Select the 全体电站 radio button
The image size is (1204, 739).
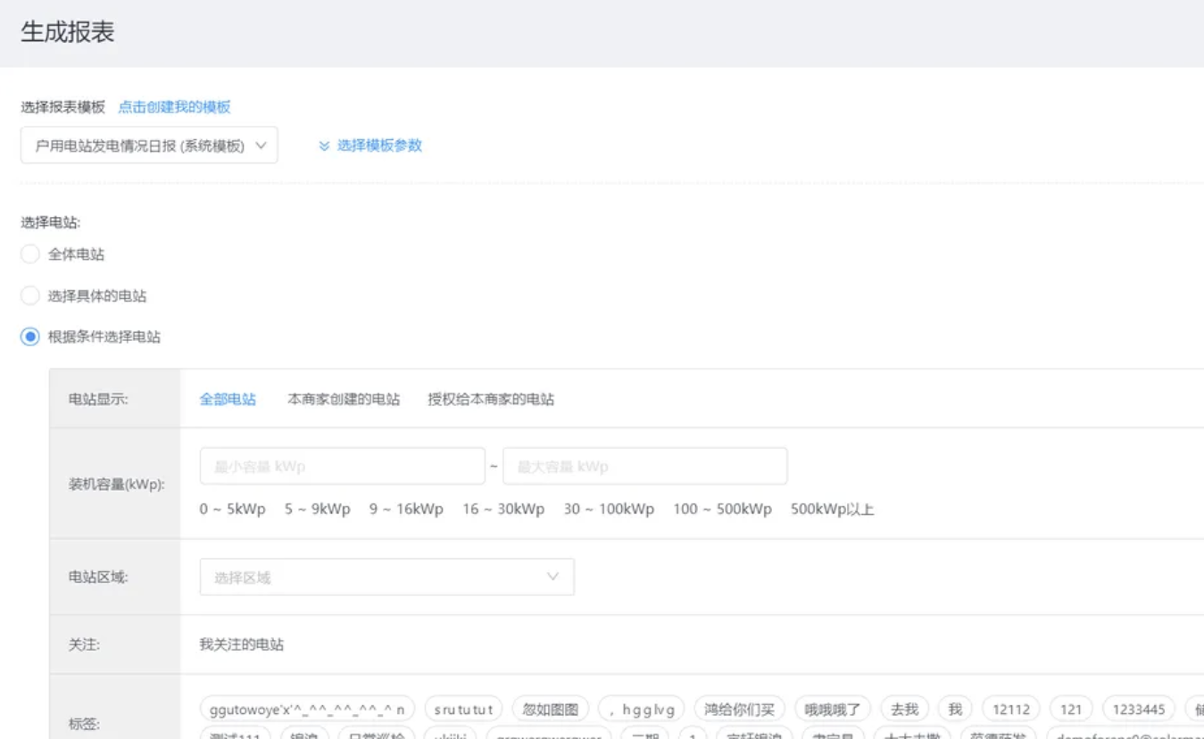[30, 254]
